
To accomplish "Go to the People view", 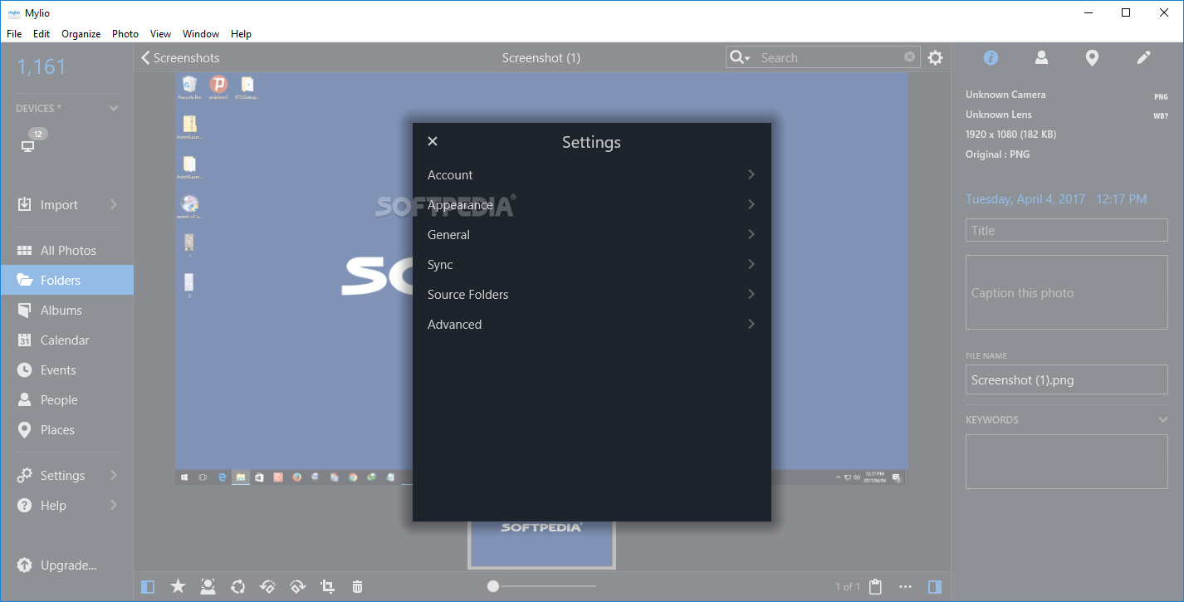I will [66, 400].
